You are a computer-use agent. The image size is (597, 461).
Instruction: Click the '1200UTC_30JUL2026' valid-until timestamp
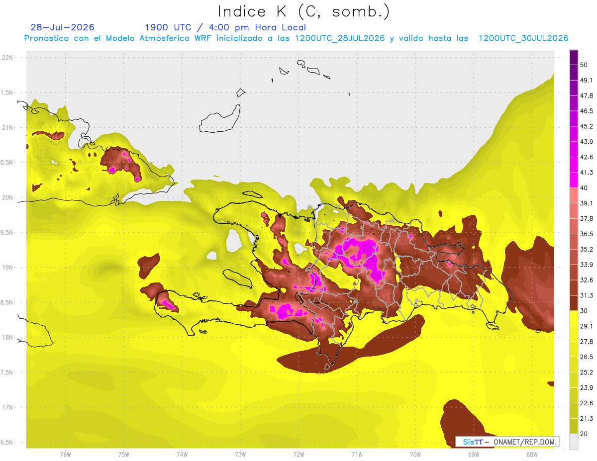523,38
